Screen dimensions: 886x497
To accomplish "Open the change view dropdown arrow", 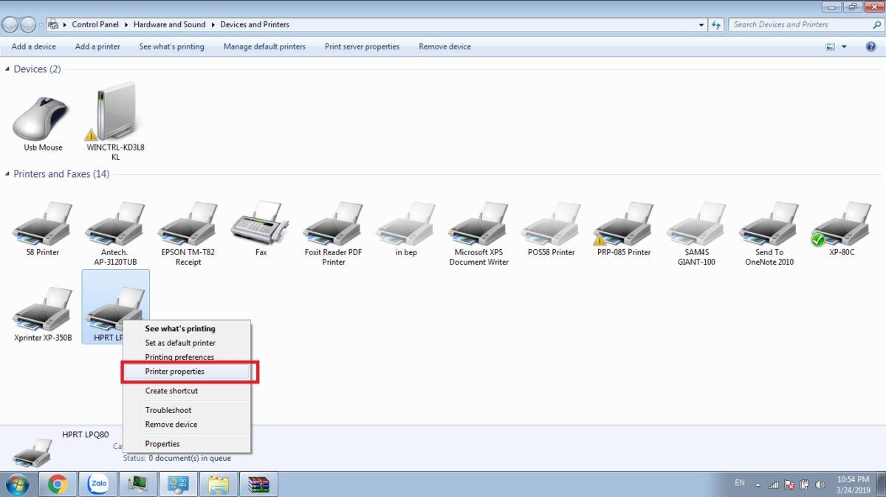I will 843,46.
